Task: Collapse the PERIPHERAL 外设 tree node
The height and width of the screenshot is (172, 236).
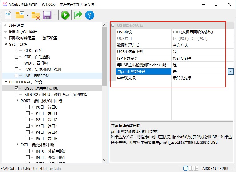Action: point(6,82)
